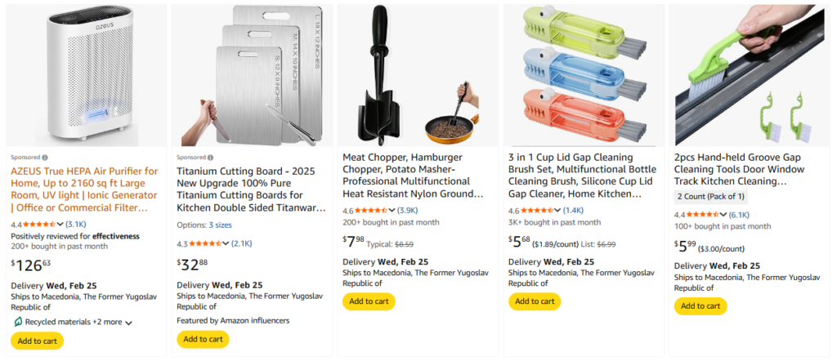Expand the Recycled materials +2 more chevron
Screen dimensions: 837x361
click(128, 323)
